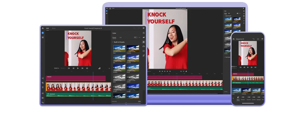The height and width of the screenshot is (113, 305).
Task: Collapse Built-In Presets section on the tablet
Action: point(113,42)
